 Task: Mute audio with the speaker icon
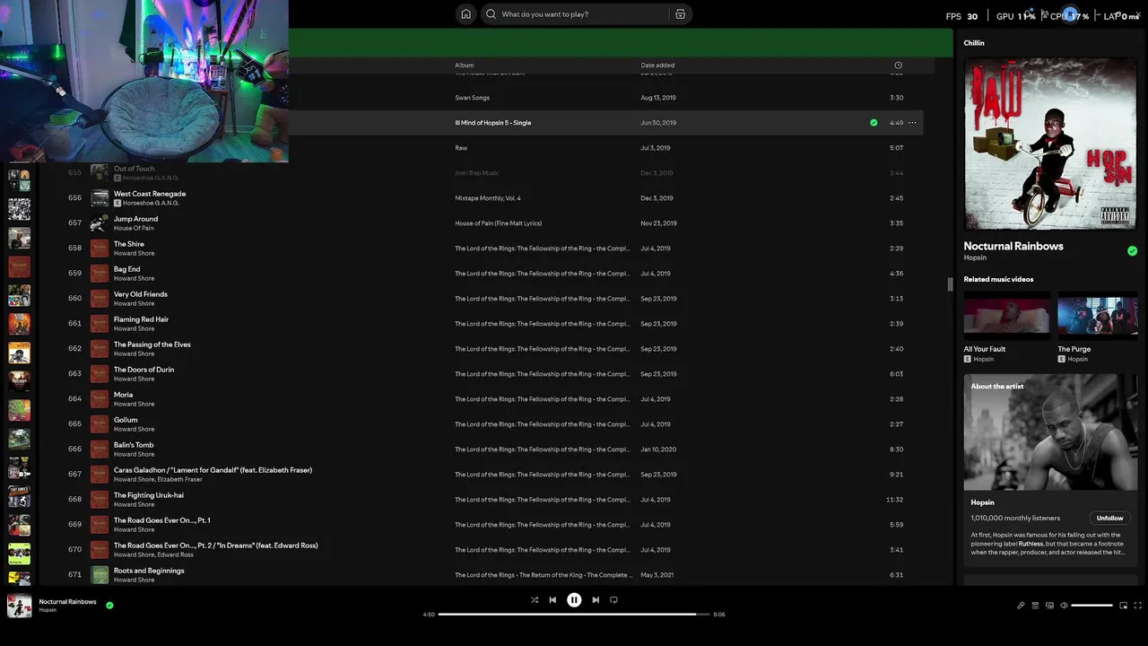coord(1064,606)
